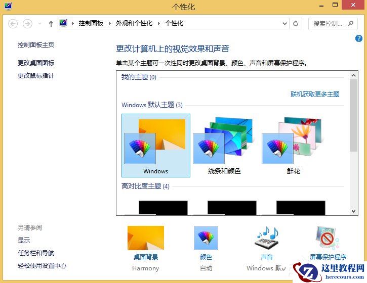Open the recent locations dropdown arrow

tap(39, 24)
